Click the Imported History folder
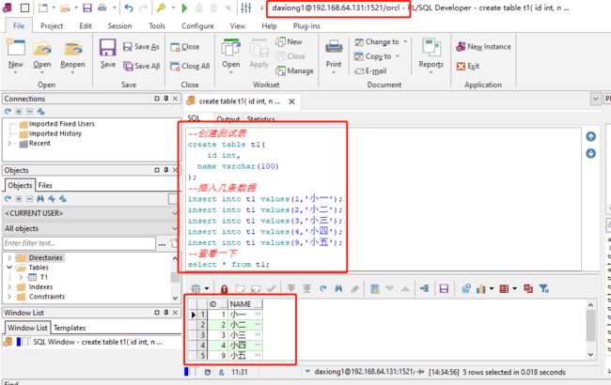The height and width of the screenshot is (385, 611). click(55, 133)
